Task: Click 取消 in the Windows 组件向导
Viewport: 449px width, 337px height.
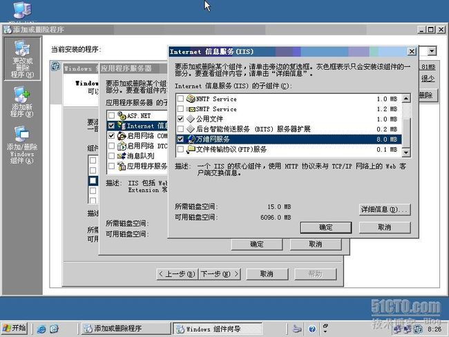Action: click(x=267, y=274)
